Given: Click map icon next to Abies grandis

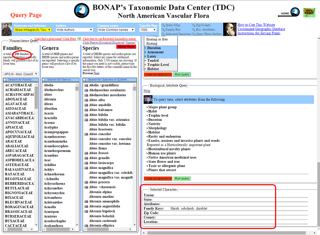Looking at the screenshot, I should [86, 158].
